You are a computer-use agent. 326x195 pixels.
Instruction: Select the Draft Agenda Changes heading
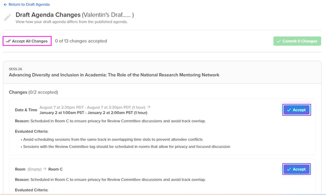click(47, 15)
